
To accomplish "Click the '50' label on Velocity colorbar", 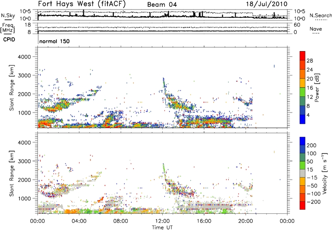I will (310, 161).
